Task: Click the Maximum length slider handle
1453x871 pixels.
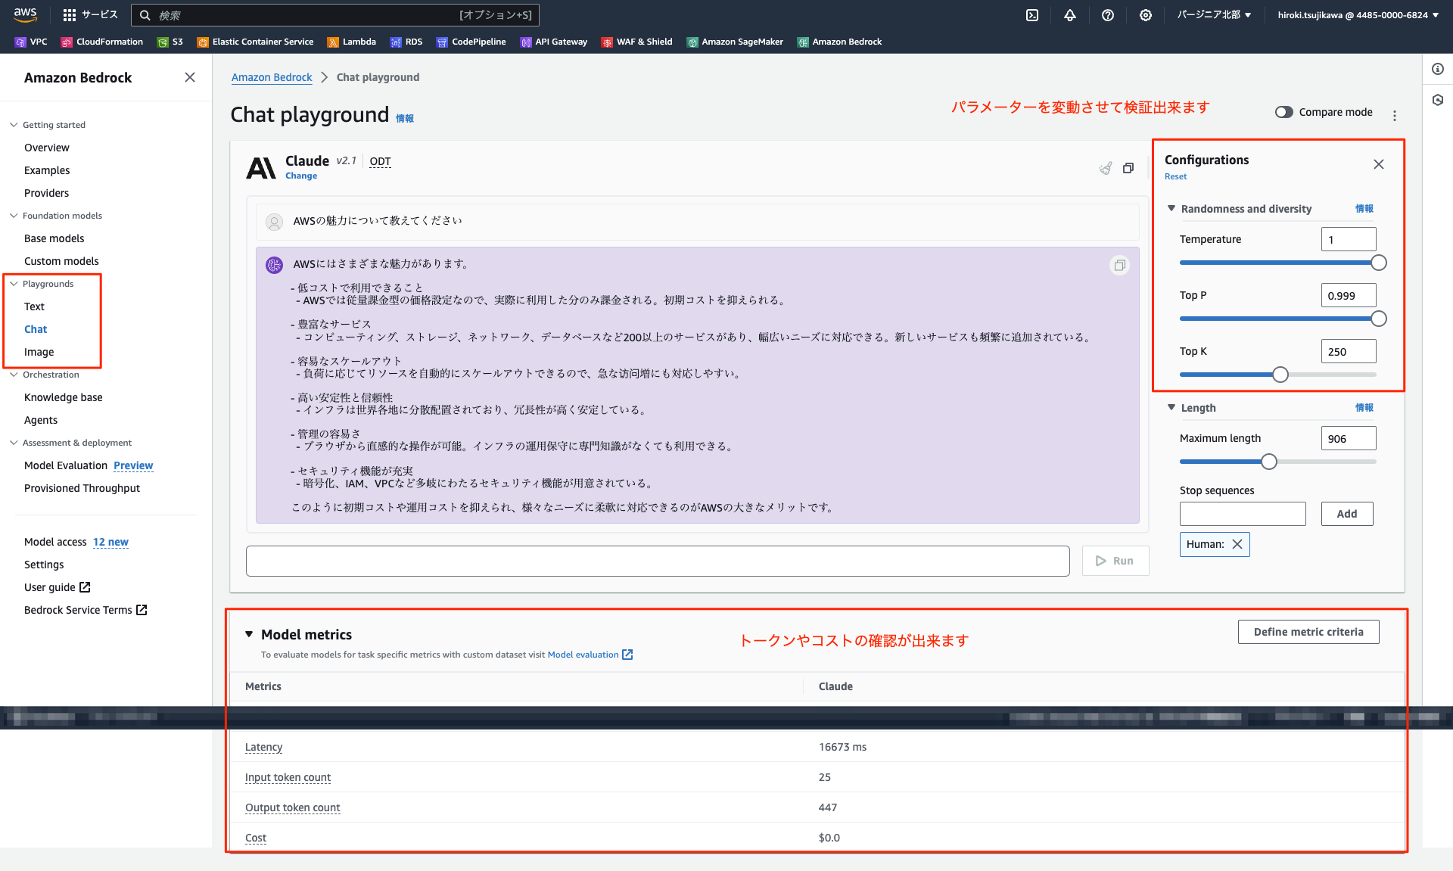Action: pos(1269,462)
